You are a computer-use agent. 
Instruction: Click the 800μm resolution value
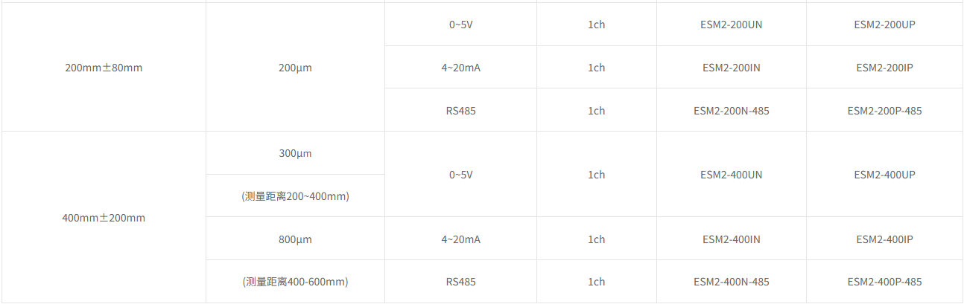(x=295, y=239)
